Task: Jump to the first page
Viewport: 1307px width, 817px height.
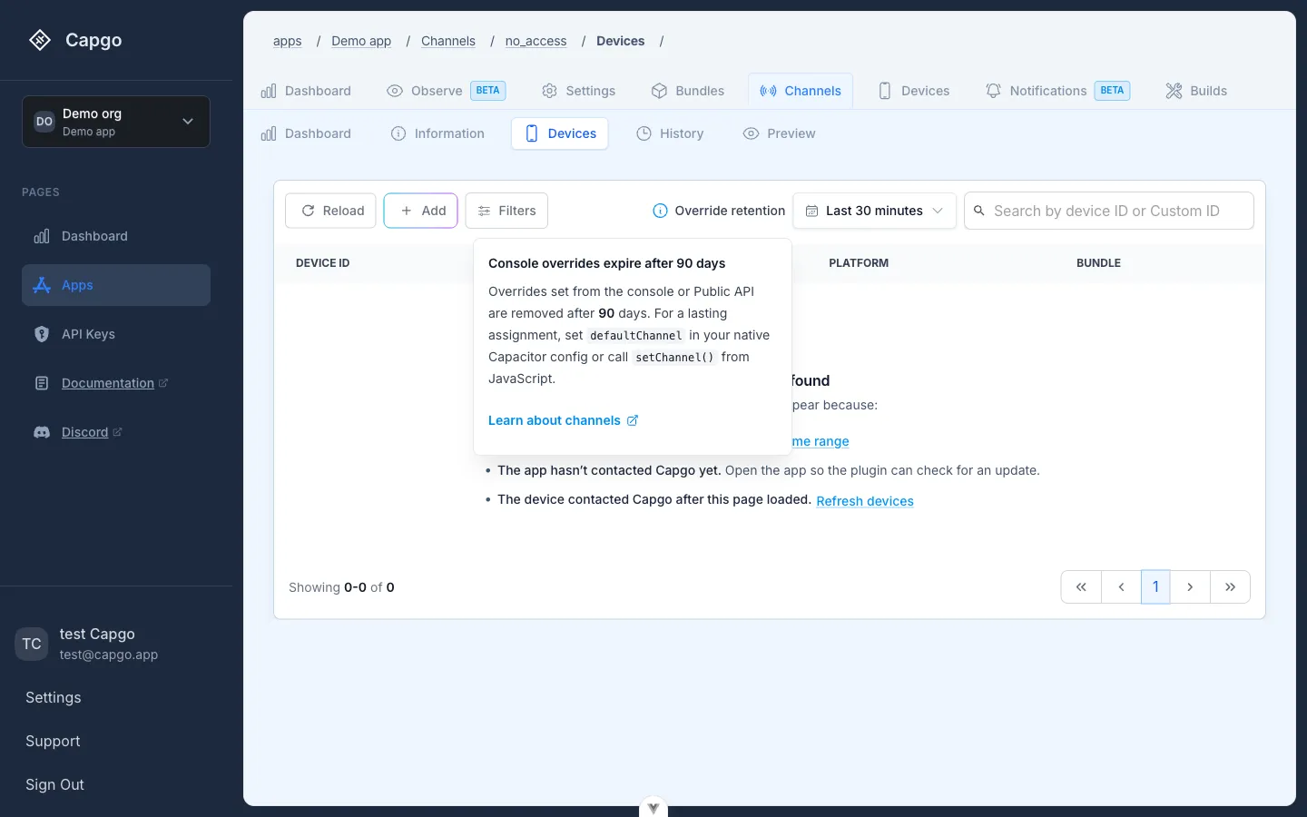Action: click(1081, 587)
